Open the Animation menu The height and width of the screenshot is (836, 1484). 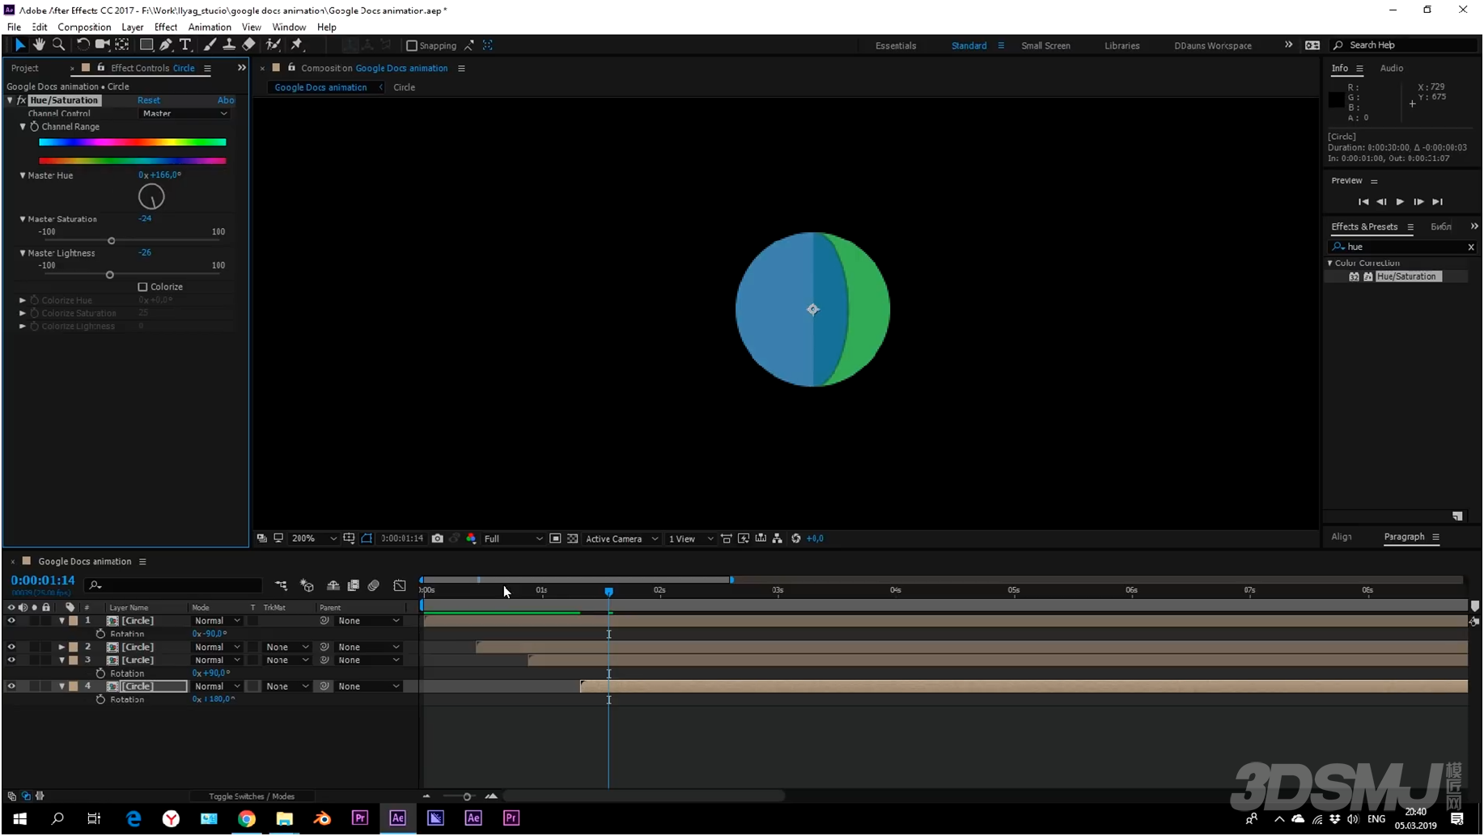210,27
